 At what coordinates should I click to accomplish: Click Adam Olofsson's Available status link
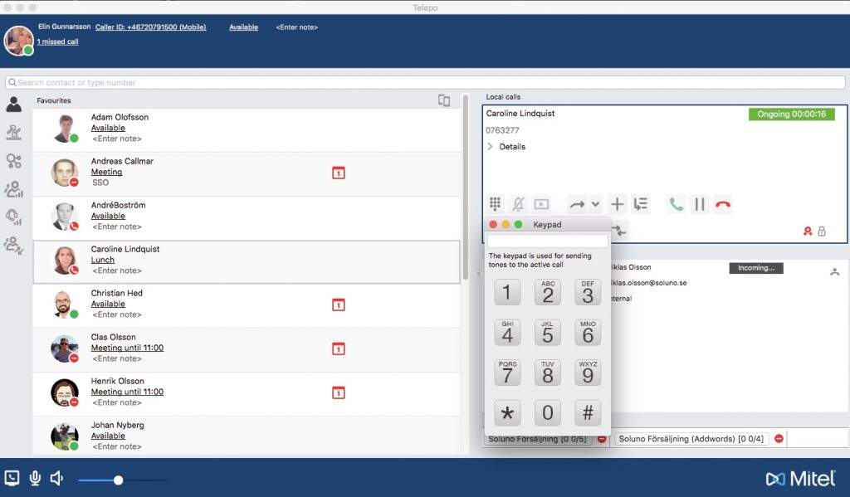[108, 128]
